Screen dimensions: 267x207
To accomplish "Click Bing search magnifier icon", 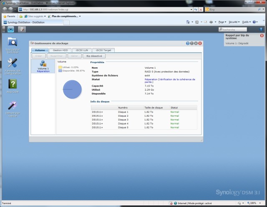I will (x=259, y=10).
